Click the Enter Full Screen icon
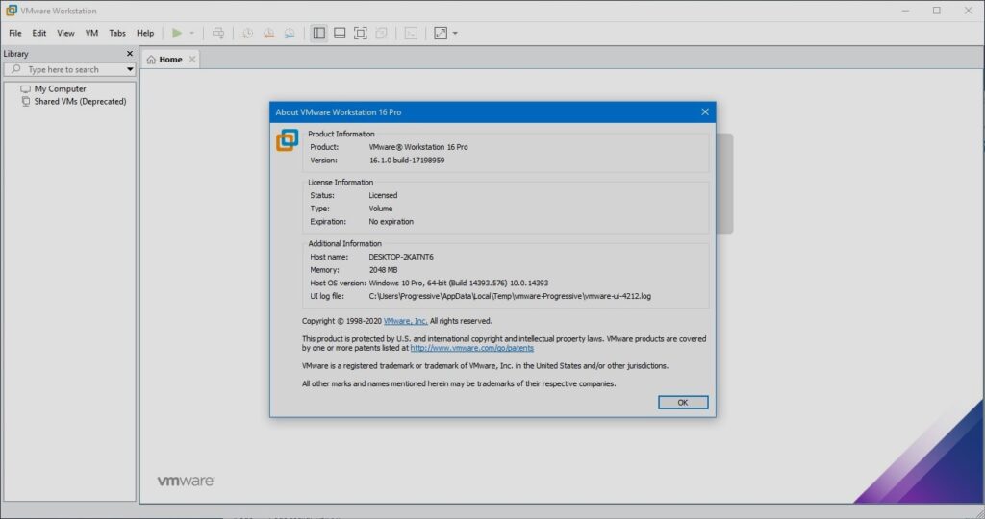The height and width of the screenshot is (519, 985). pos(360,33)
